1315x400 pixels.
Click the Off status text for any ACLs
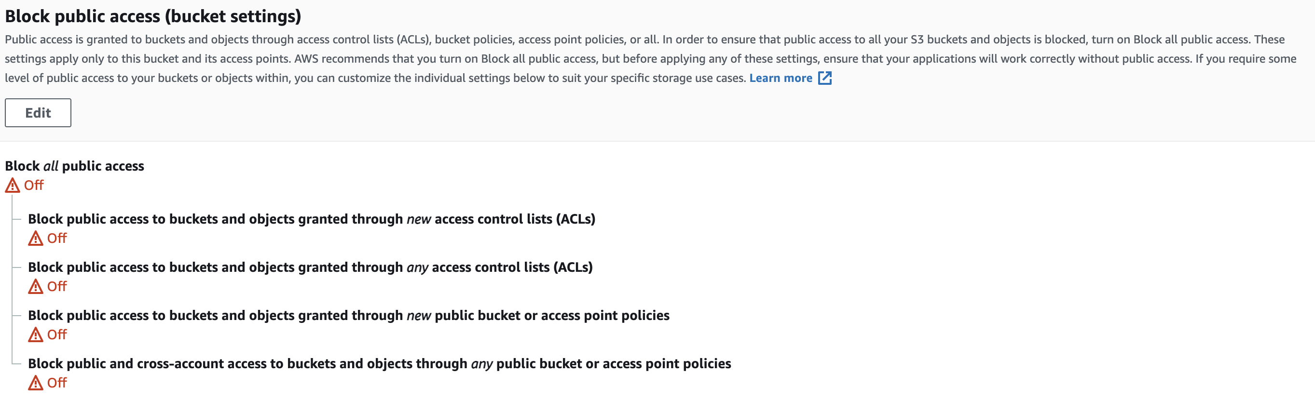pos(56,287)
